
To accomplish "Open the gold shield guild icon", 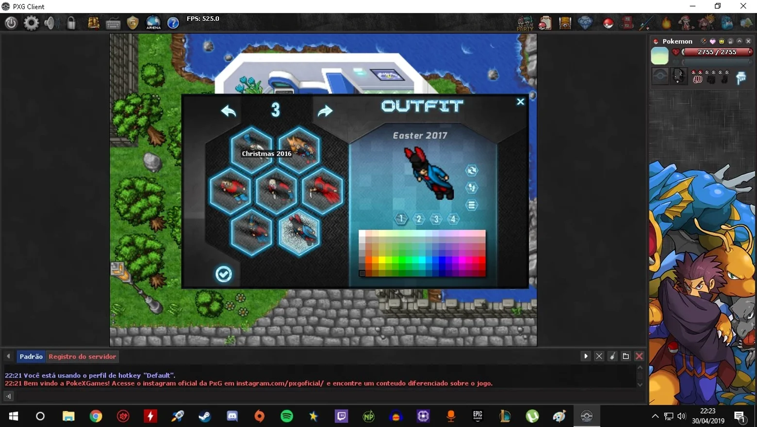I will tap(132, 23).
